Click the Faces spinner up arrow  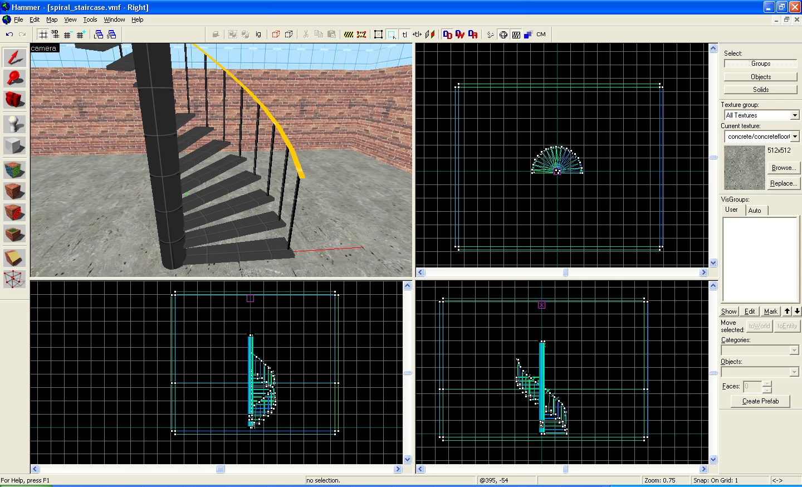(x=767, y=383)
